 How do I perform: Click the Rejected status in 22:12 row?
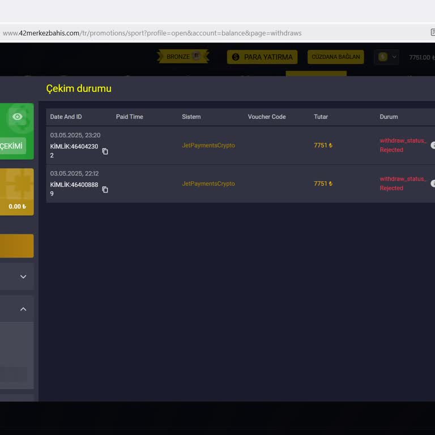click(x=403, y=184)
